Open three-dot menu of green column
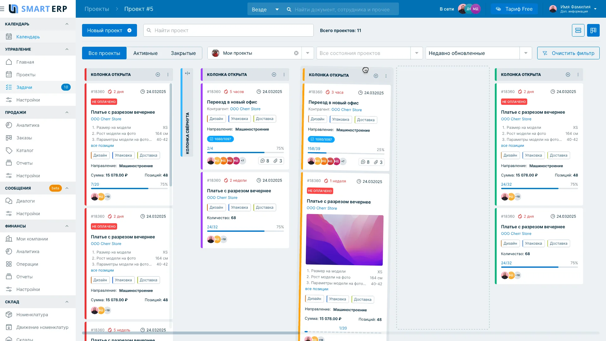Viewport: 606px width, 341px height. point(578,75)
